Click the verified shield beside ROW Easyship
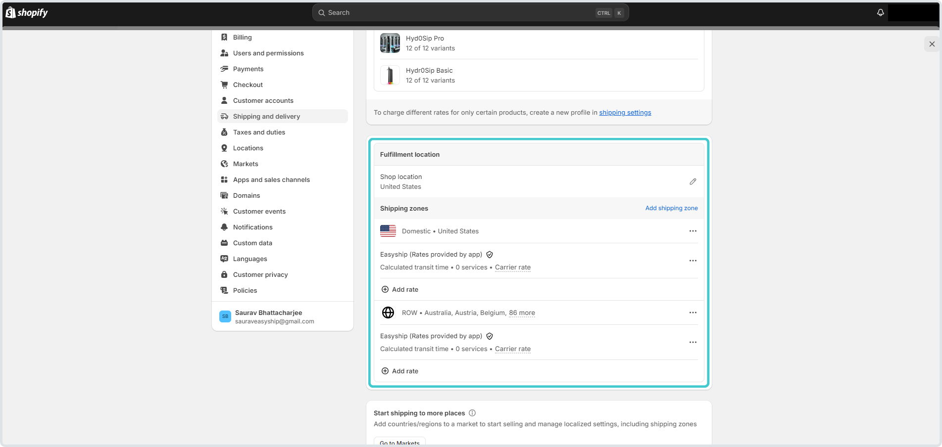942x447 pixels. (x=490, y=336)
